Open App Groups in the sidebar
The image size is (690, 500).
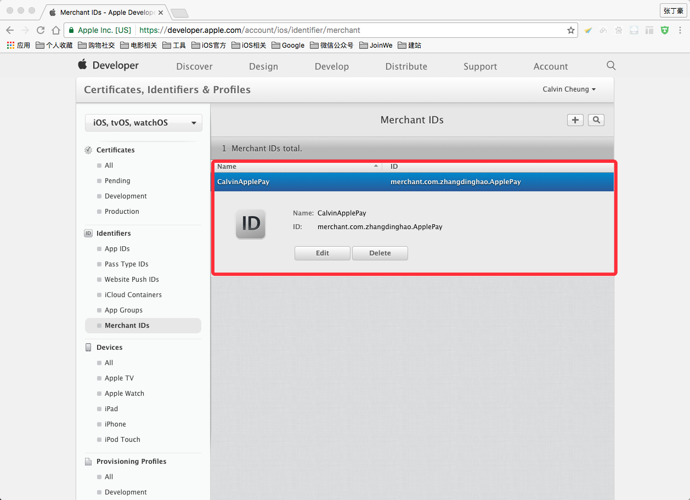(123, 310)
